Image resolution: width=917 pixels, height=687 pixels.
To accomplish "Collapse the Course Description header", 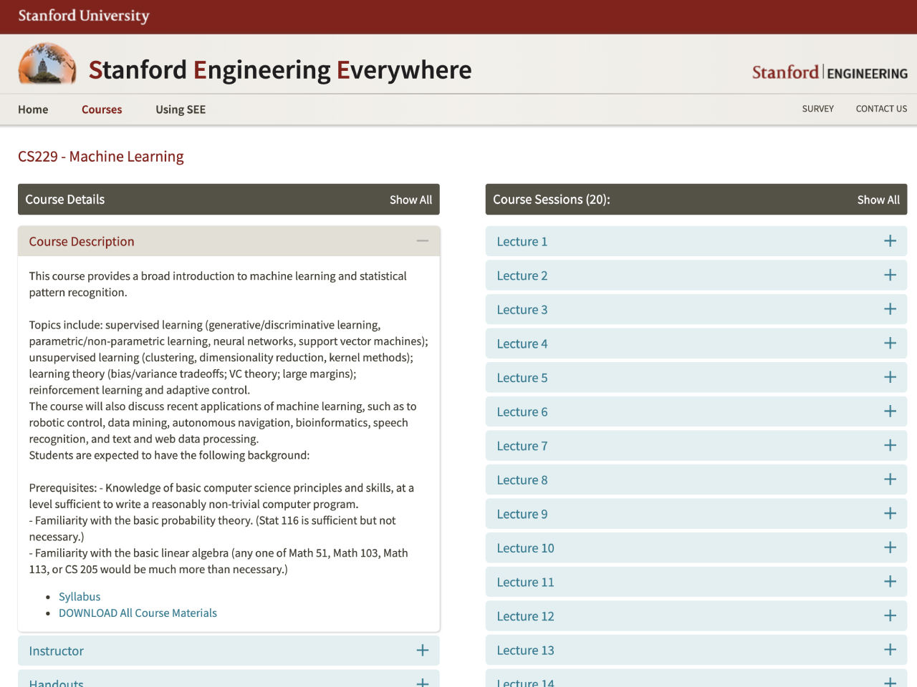I will coord(229,241).
